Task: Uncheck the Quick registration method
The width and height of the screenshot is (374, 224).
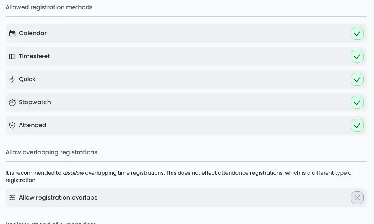Action: [x=357, y=79]
